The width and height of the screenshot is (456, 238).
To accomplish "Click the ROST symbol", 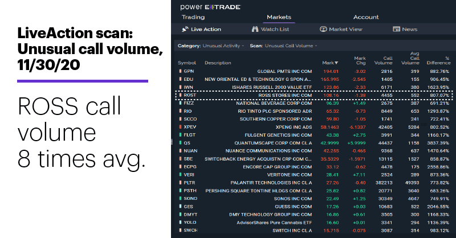I will [190, 95].
